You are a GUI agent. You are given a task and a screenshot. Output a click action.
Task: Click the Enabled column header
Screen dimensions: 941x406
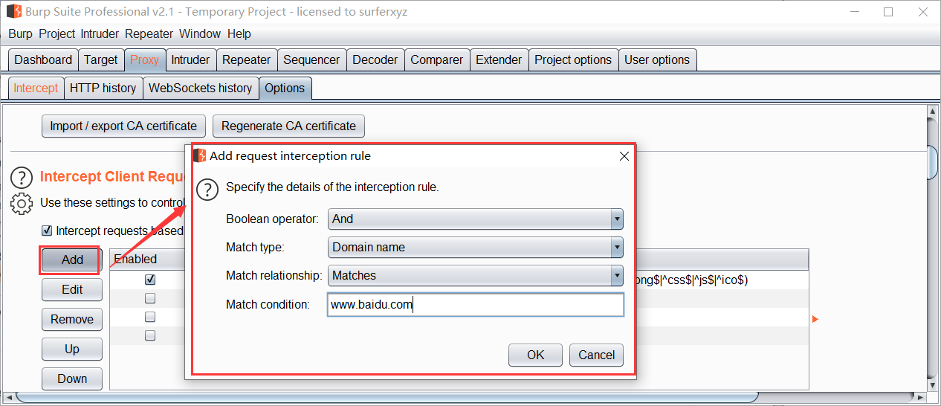pyautogui.click(x=147, y=260)
